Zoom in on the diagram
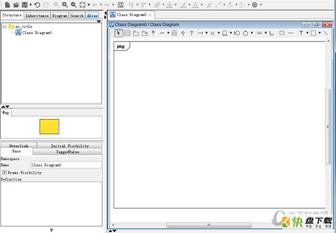The width and height of the screenshot is (336, 233). click(65, 4)
